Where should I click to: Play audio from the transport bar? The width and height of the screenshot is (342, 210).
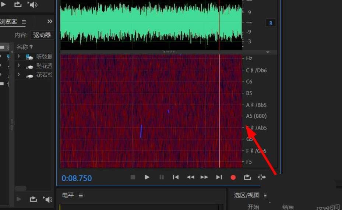(x=147, y=177)
